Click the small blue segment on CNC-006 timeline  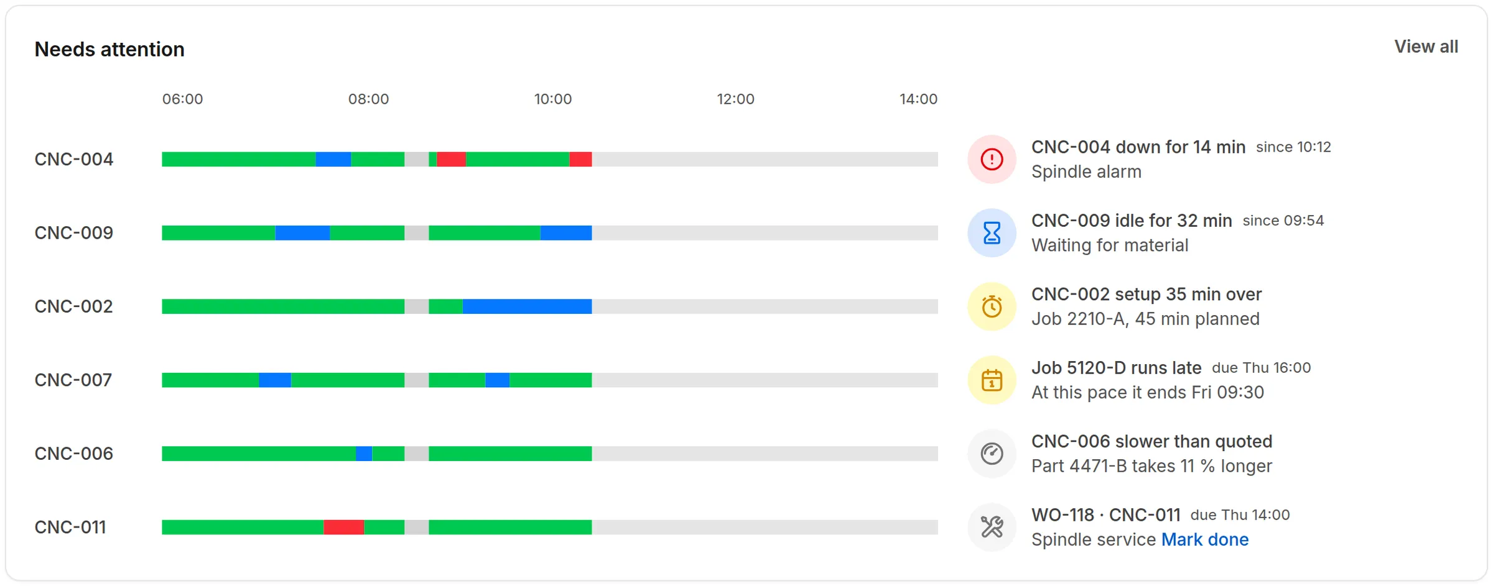point(364,454)
